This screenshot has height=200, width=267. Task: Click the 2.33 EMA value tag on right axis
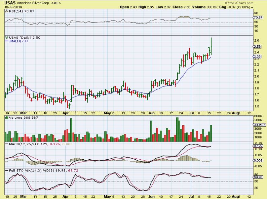[x=257, y=56]
